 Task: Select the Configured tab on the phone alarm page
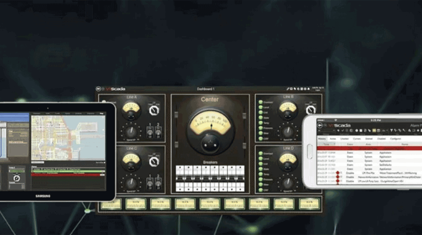click(395, 139)
